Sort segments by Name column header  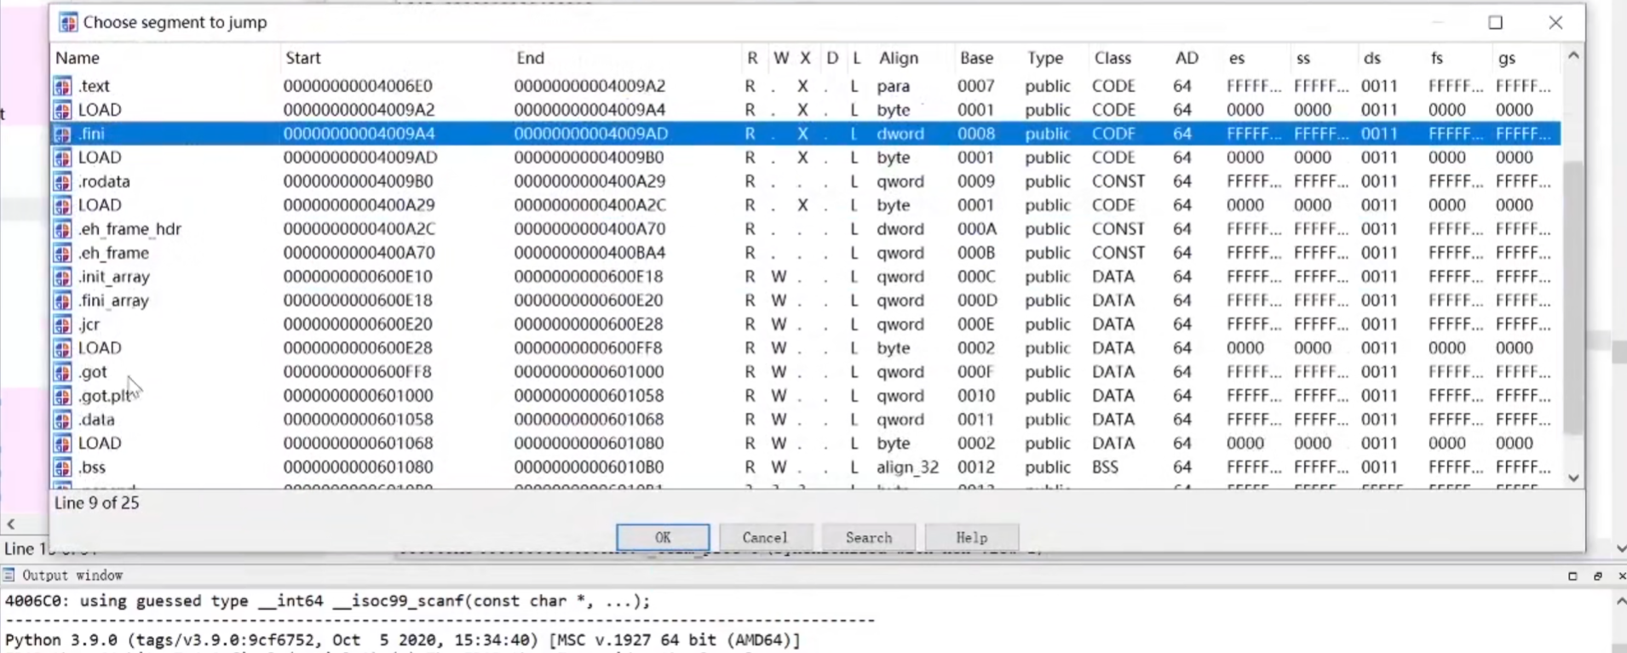(78, 58)
